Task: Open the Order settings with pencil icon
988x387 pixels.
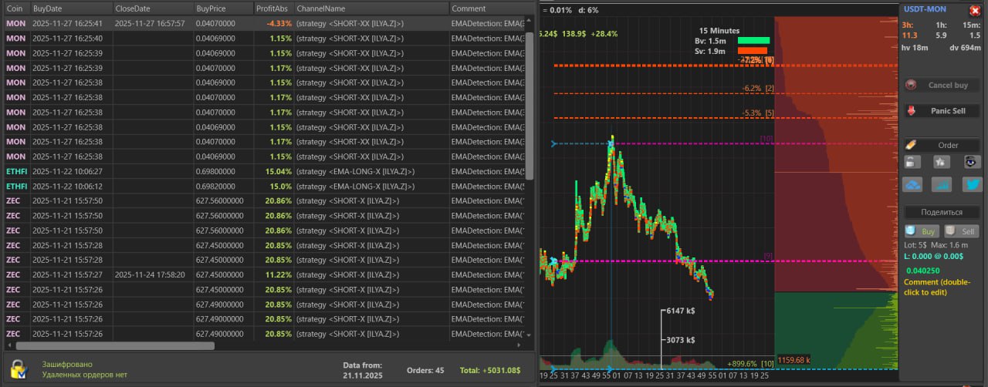Action: [942, 145]
